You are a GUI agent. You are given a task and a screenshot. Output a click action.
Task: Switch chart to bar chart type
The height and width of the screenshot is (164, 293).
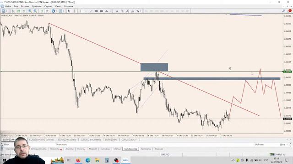tap(13, 11)
